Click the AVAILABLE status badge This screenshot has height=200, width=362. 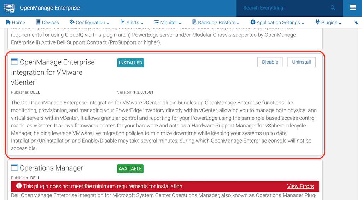click(130, 168)
